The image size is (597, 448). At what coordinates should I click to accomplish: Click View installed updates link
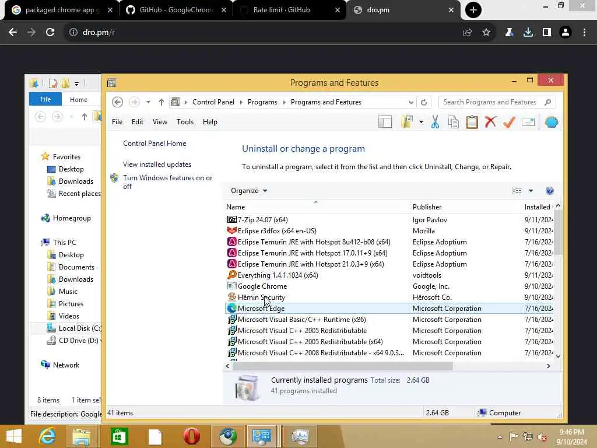pyautogui.click(x=157, y=164)
